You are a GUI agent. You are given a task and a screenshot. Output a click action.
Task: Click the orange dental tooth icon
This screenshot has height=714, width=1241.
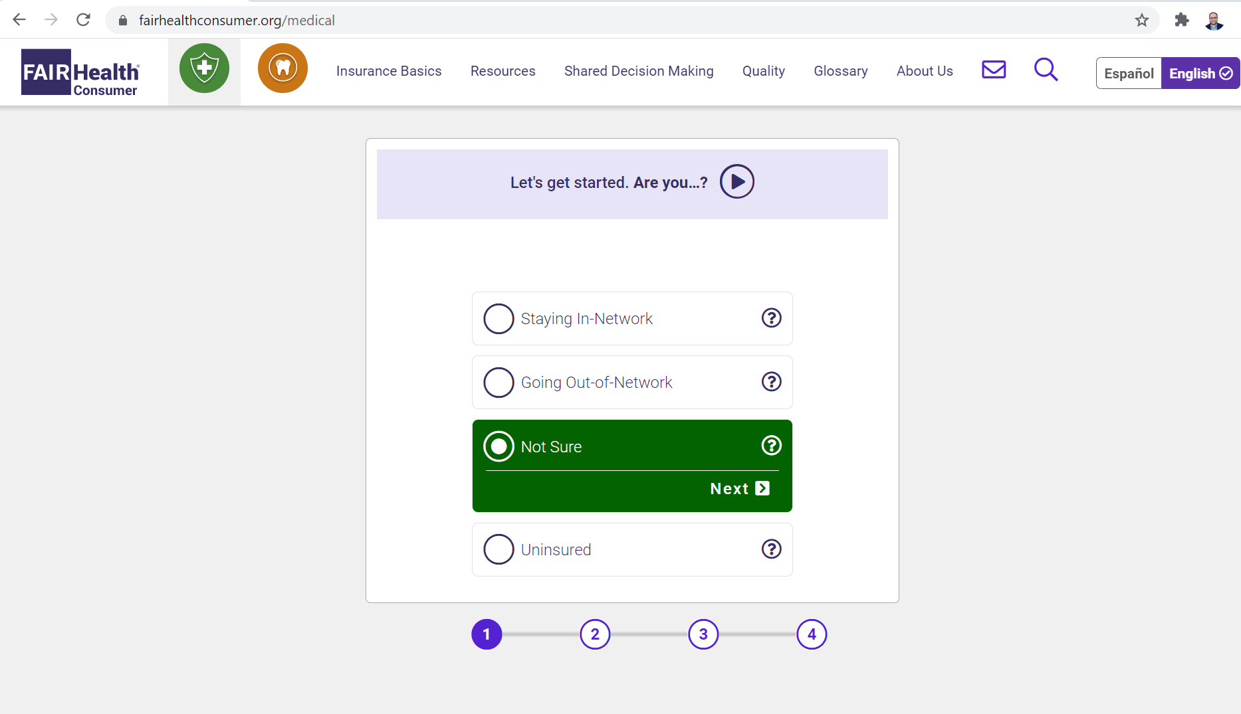point(282,68)
